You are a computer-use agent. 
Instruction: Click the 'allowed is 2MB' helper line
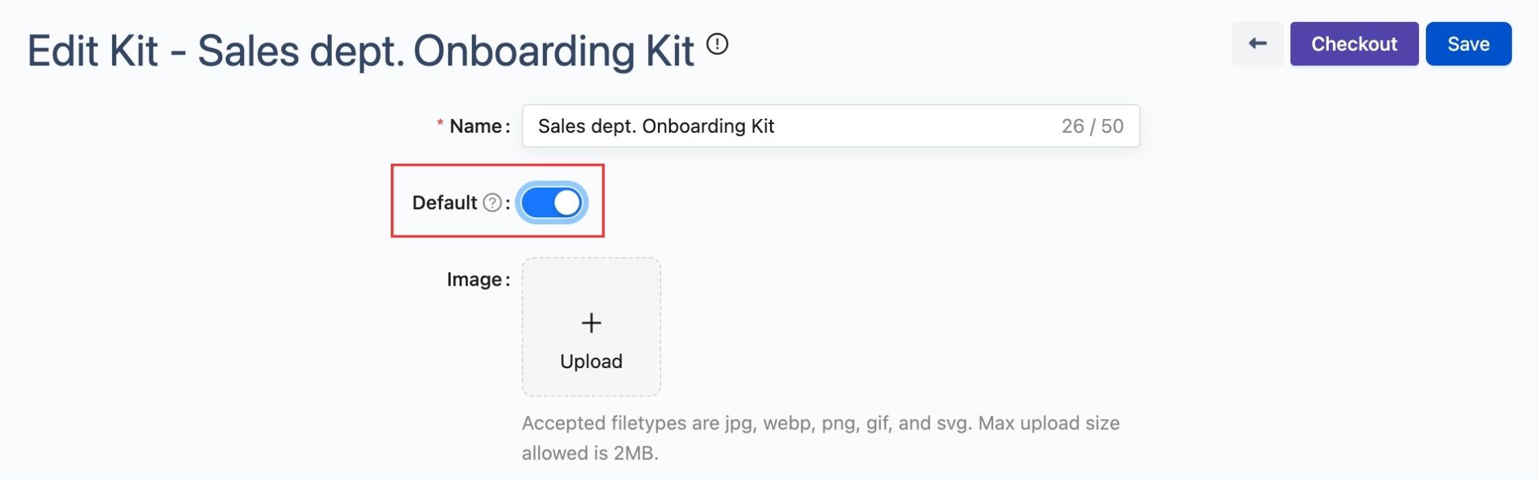(590, 453)
